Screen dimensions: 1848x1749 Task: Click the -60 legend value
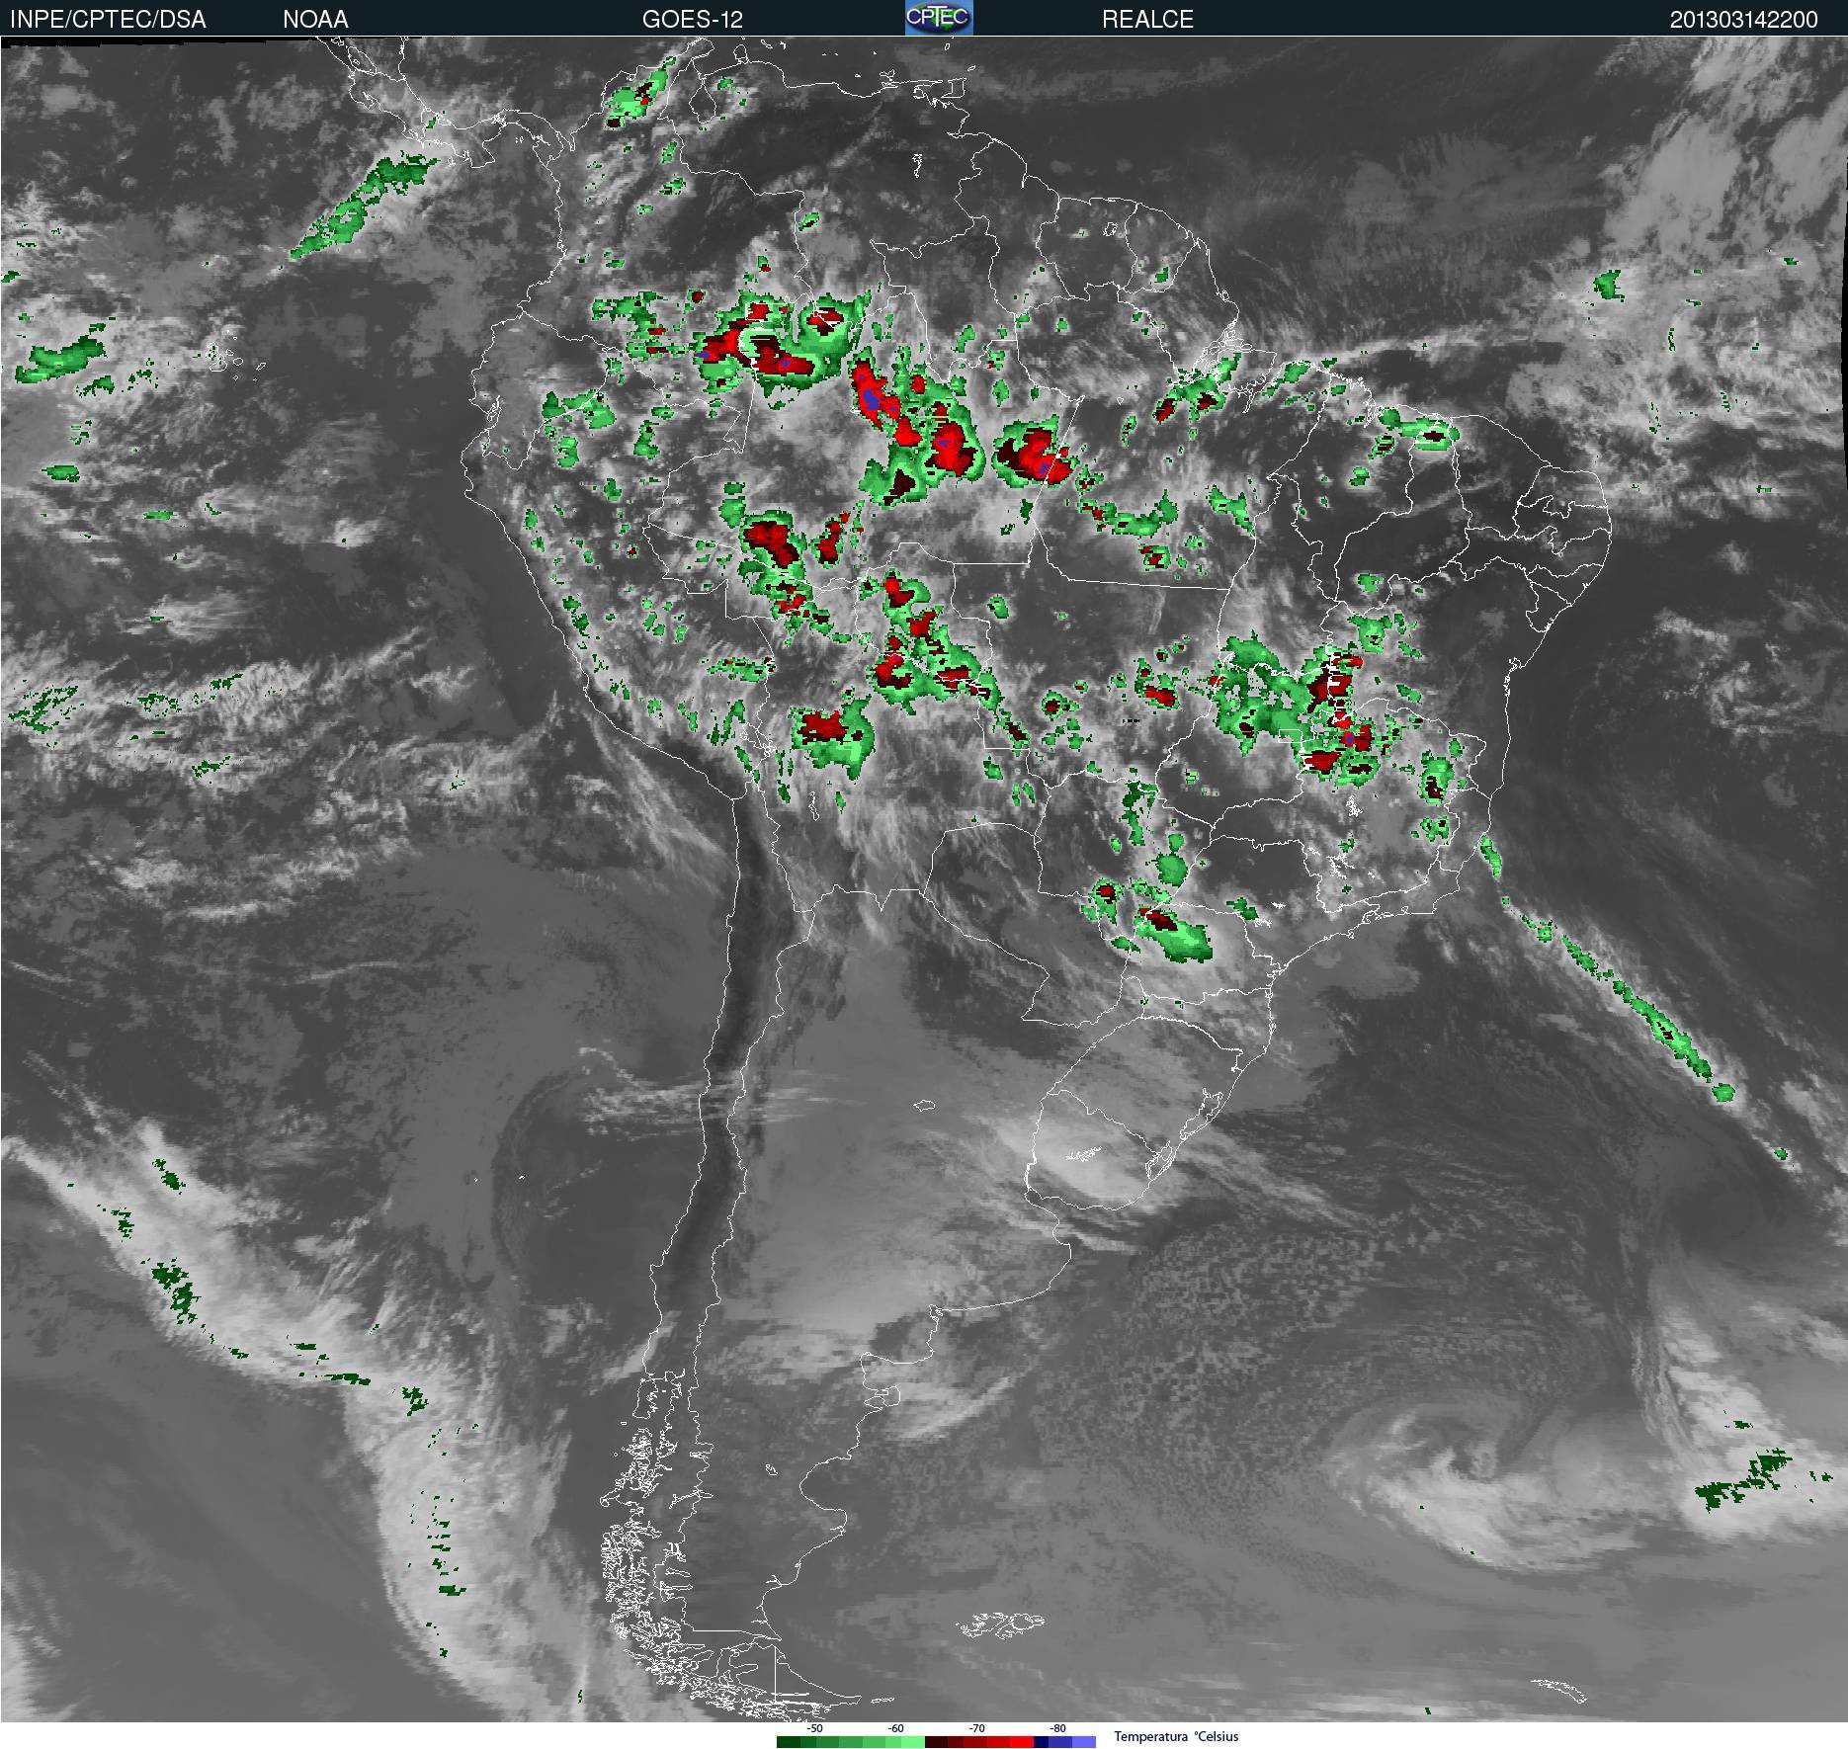click(x=896, y=1728)
